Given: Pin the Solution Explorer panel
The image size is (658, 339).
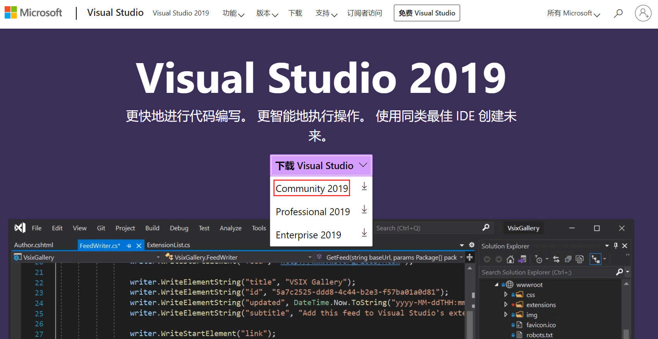Looking at the screenshot, I should pos(616,245).
